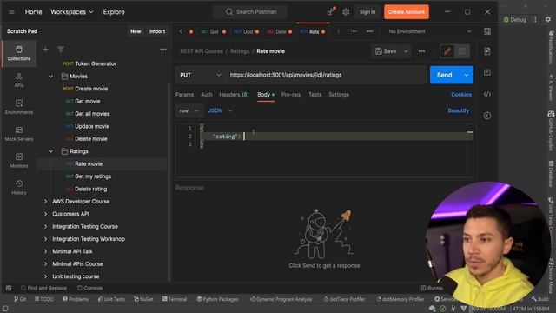
Task: Click the Send button
Action: pyautogui.click(x=444, y=75)
